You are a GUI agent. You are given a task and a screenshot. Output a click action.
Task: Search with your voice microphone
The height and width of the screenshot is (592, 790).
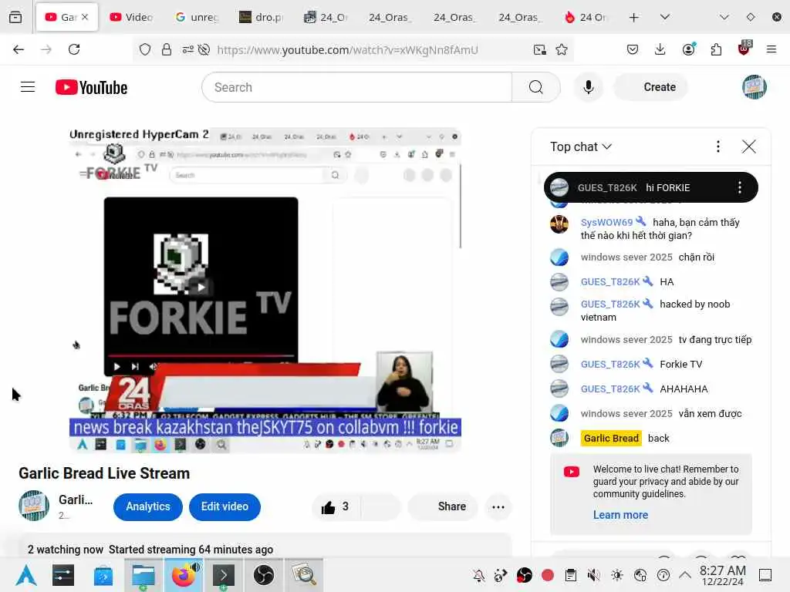coord(588,87)
